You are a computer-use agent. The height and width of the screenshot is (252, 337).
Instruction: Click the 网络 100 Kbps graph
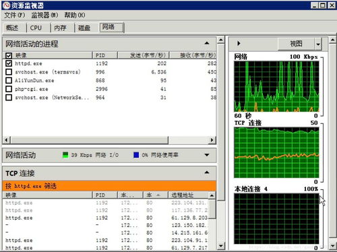pyautogui.click(x=276, y=86)
